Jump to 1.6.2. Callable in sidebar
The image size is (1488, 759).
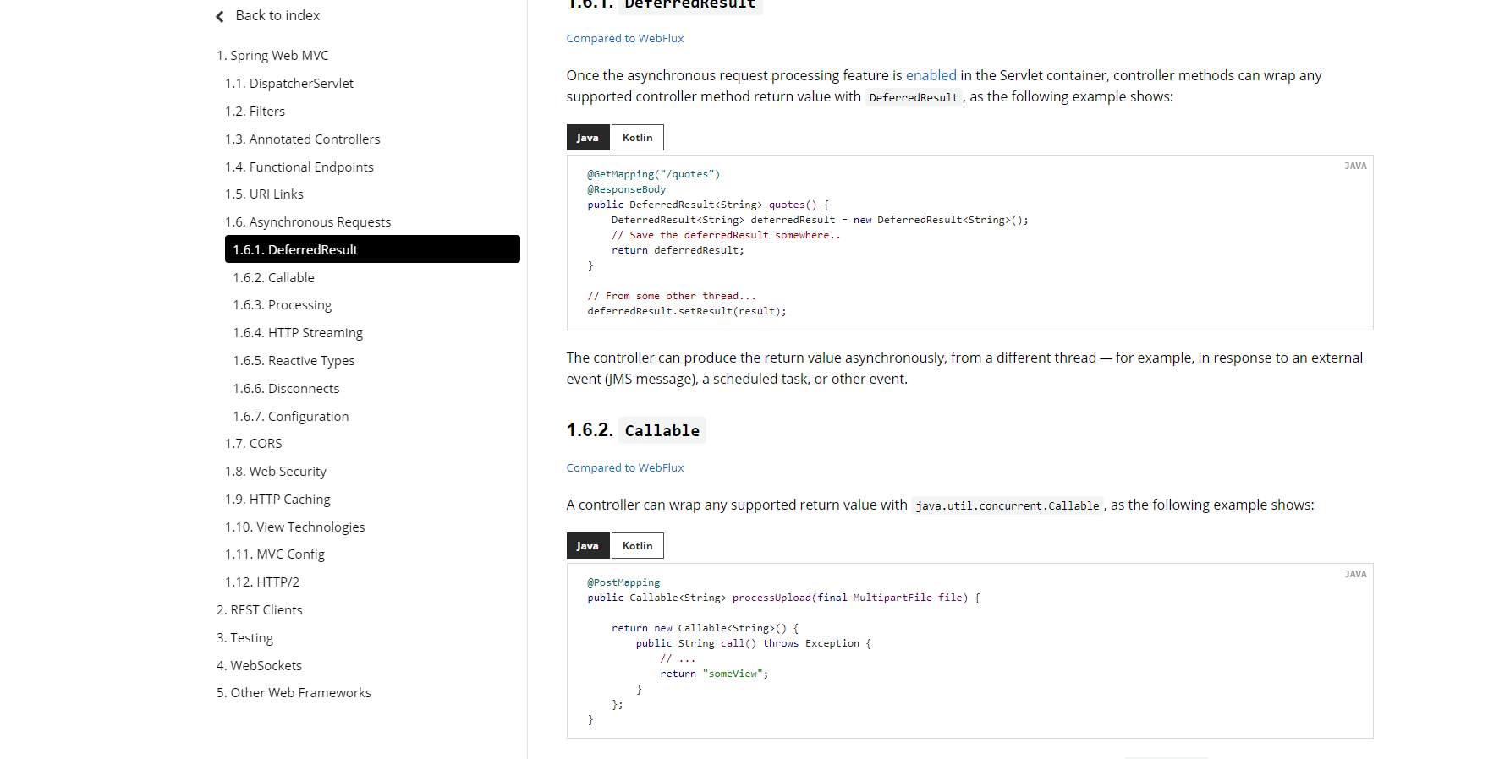(273, 278)
